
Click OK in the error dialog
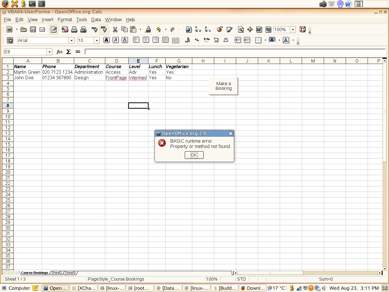click(x=194, y=155)
